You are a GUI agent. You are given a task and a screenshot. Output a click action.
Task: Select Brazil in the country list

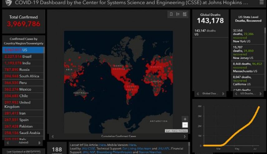(23, 57)
